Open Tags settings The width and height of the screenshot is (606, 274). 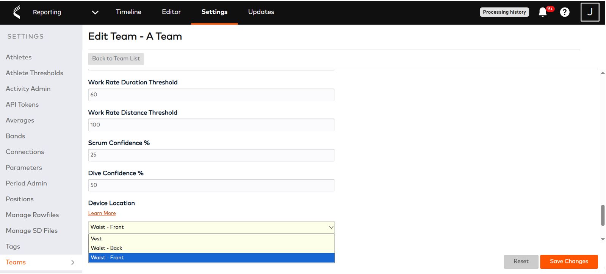[13, 246]
